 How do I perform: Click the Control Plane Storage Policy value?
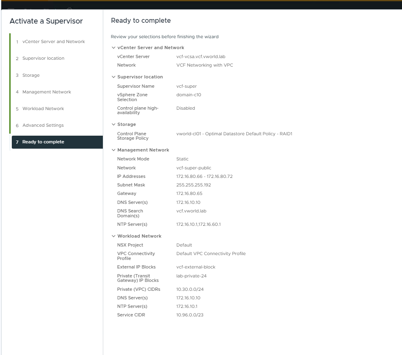tap(234, 134)
